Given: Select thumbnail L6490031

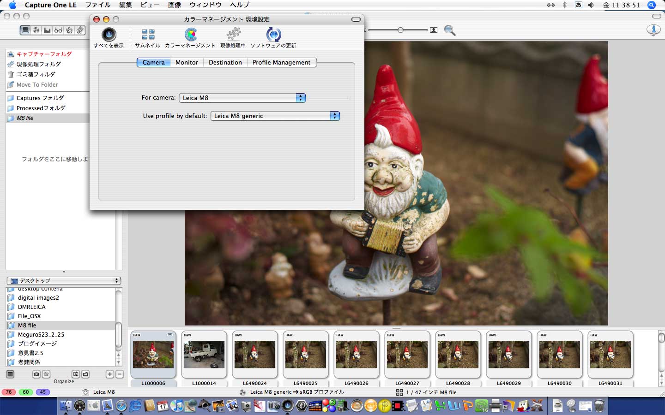Looking at the screenshot, I should tap(611, 354).
